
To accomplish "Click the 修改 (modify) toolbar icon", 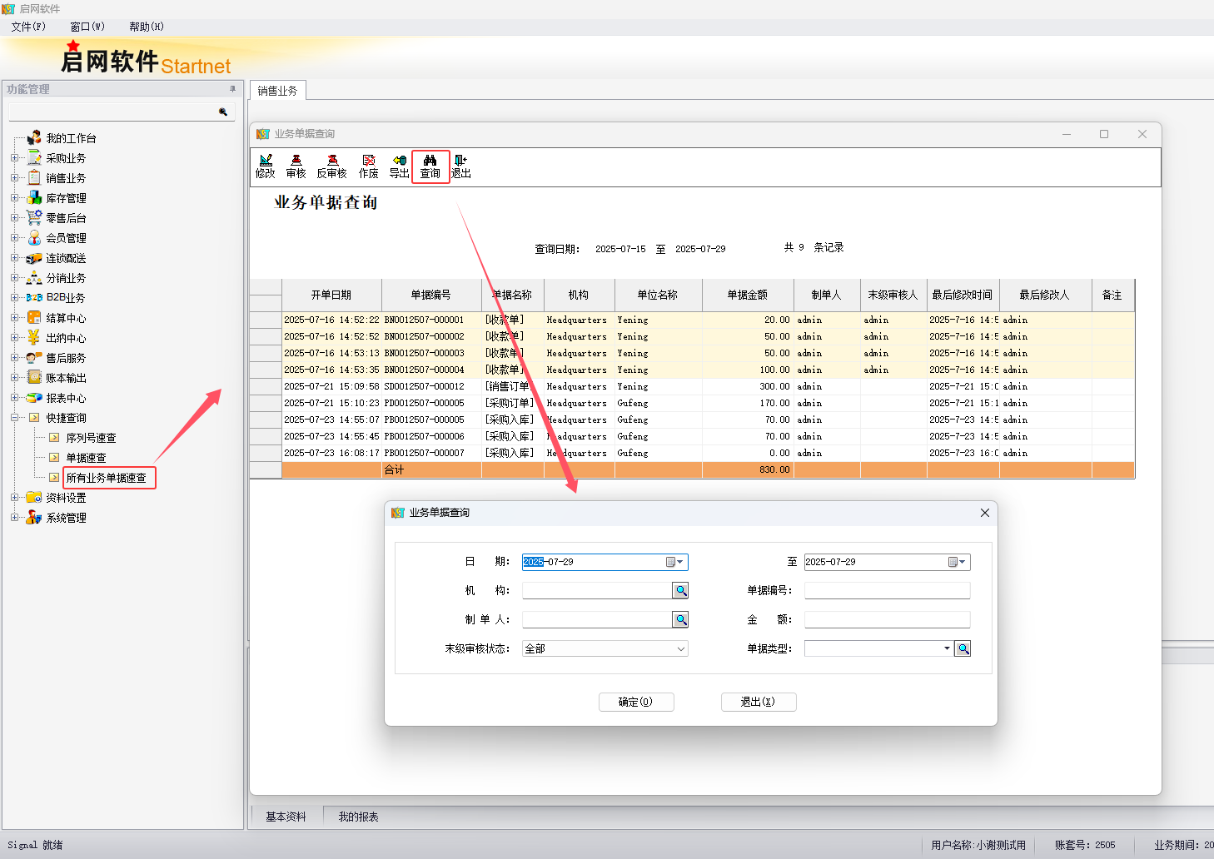I will click(265, 166).
